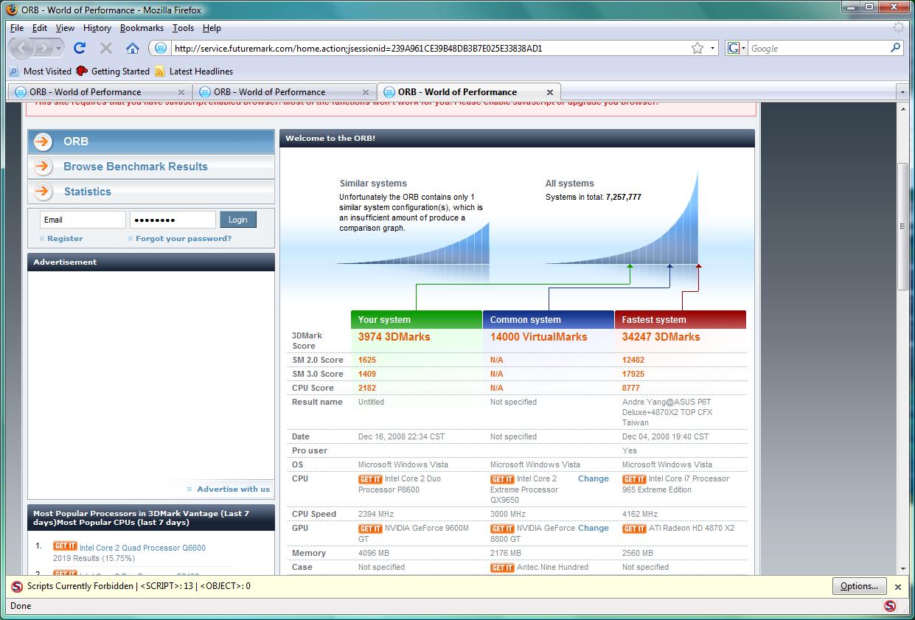Open the Latest Headlines feed bookmark
915x620 pixels.
point(194,72)
